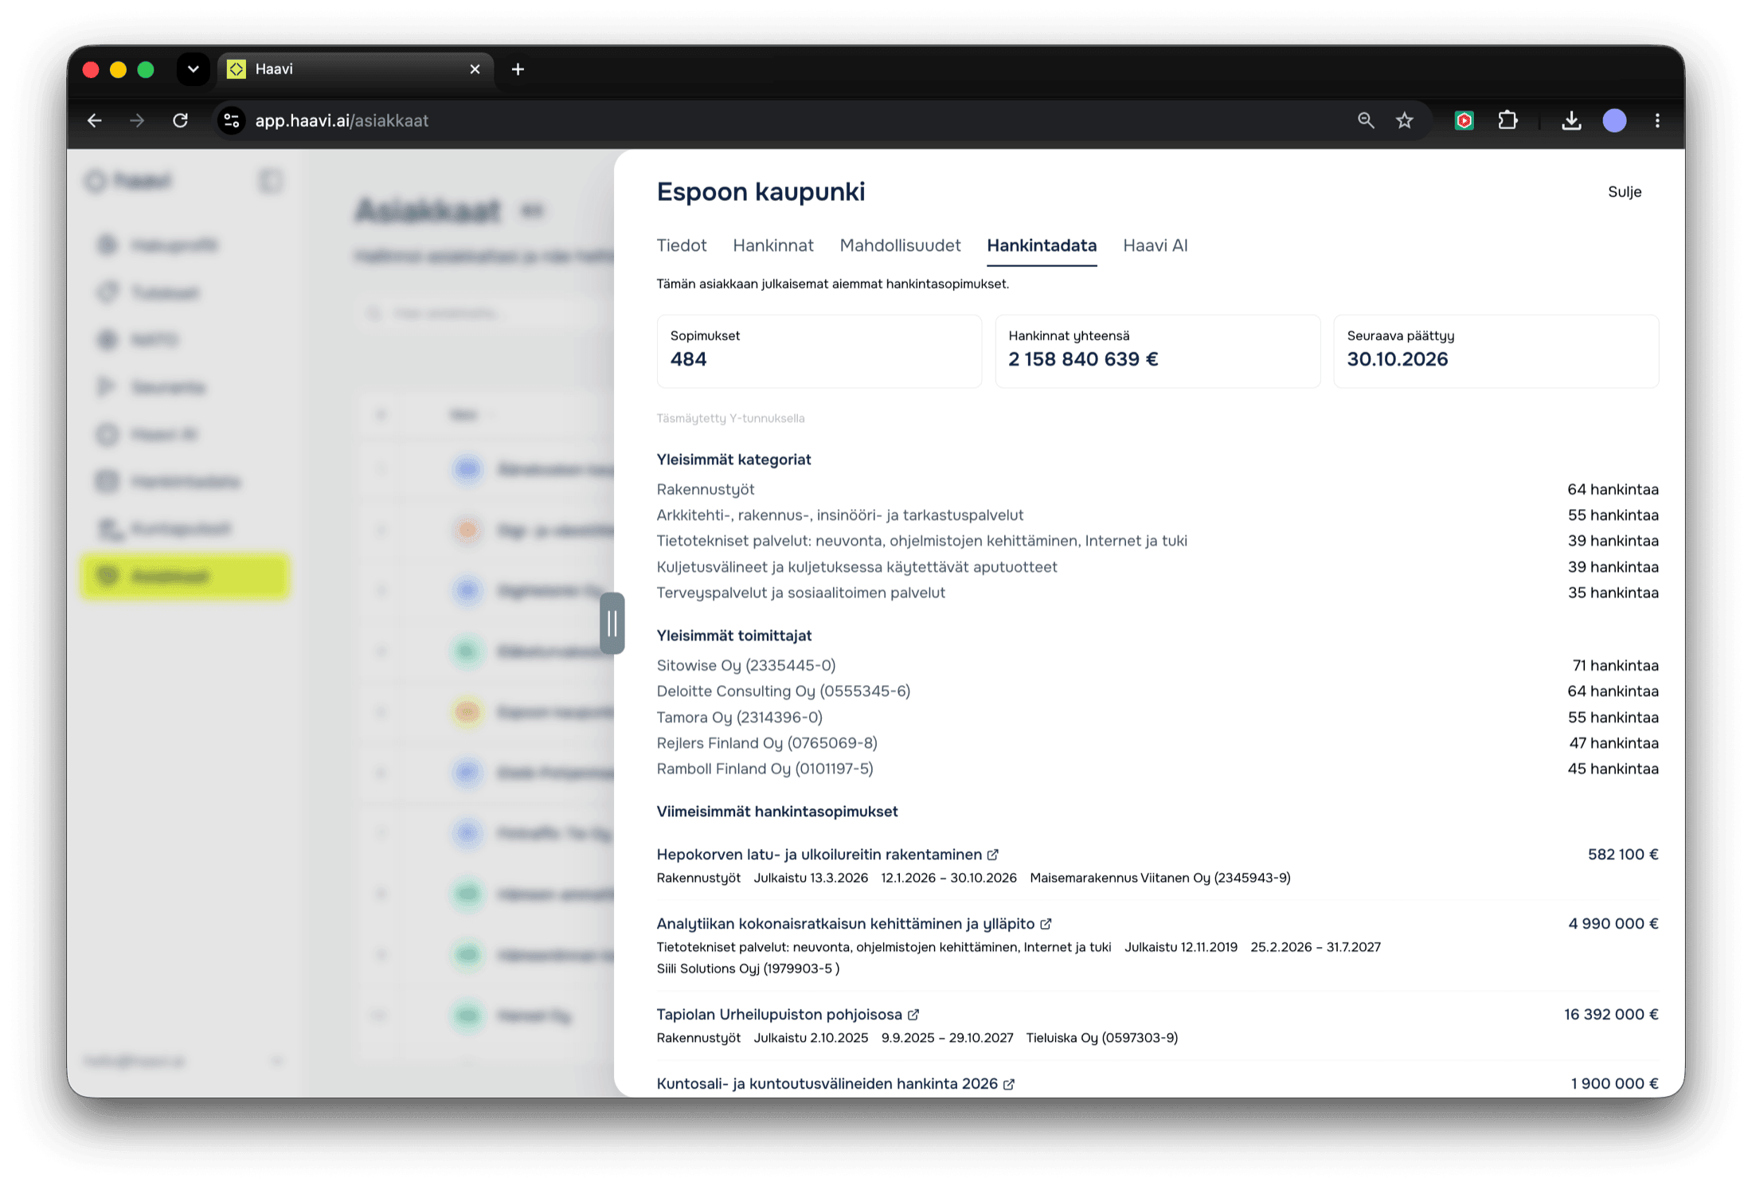Open external link icon beside Hepokorven contract
The height and width of the screenshot is (1186, 1752).
[x=993, y=855]
